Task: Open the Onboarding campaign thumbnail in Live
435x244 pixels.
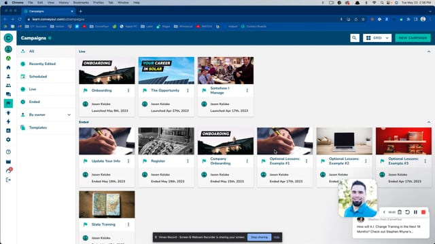Action: point(107,70)
